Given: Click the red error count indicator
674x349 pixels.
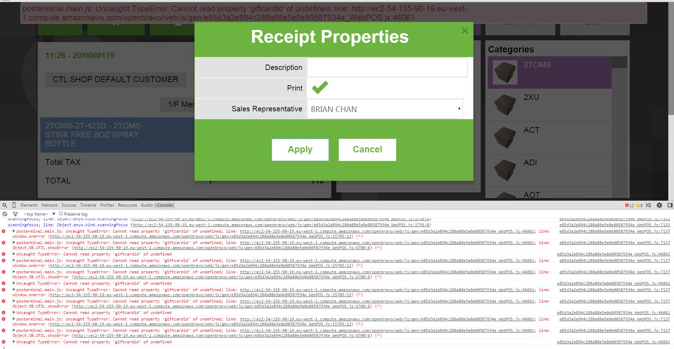Looking at the screenshot, I should pos(629,205).
